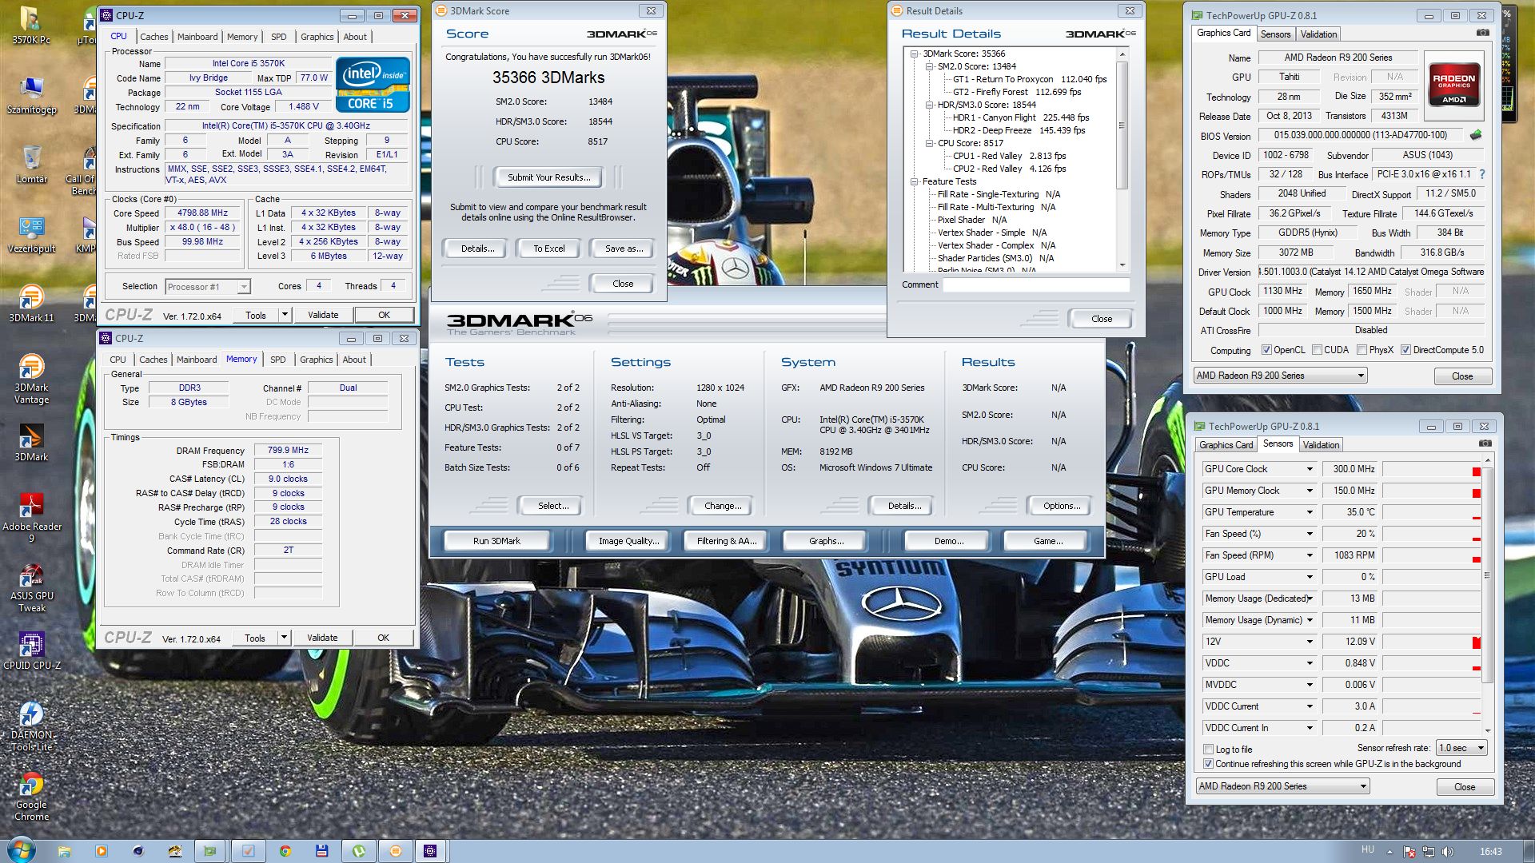Collapse the Feature Tests tree node
The height and width of the screenshot is (863, 1535).
pos(915,181)
